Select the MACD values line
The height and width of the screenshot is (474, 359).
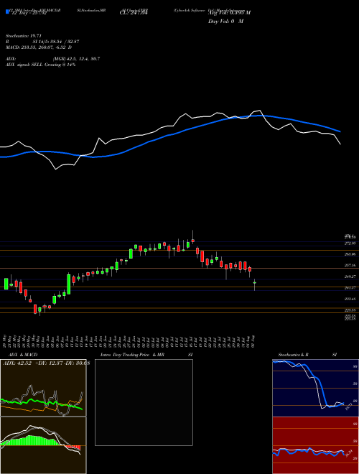pyautogui.click(x=39, y=47)
